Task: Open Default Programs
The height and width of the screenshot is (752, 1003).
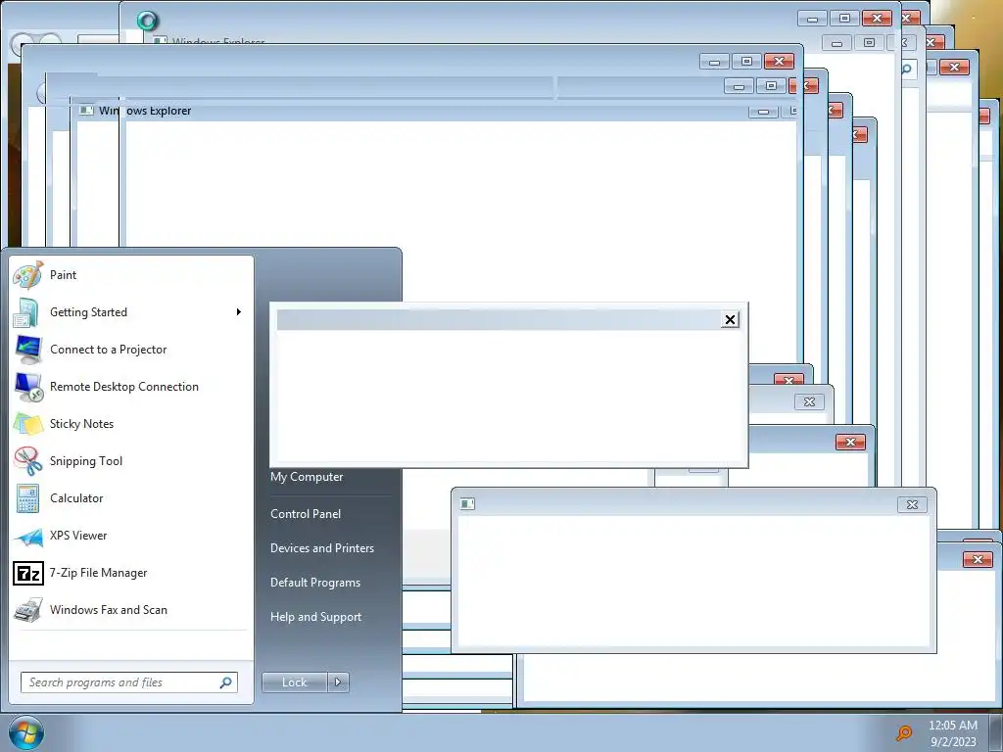Action: pyautogui.click(x=315, y=583)
